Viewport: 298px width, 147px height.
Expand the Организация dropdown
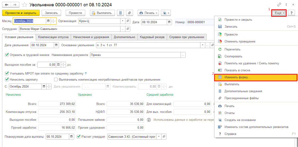(123, 21)
